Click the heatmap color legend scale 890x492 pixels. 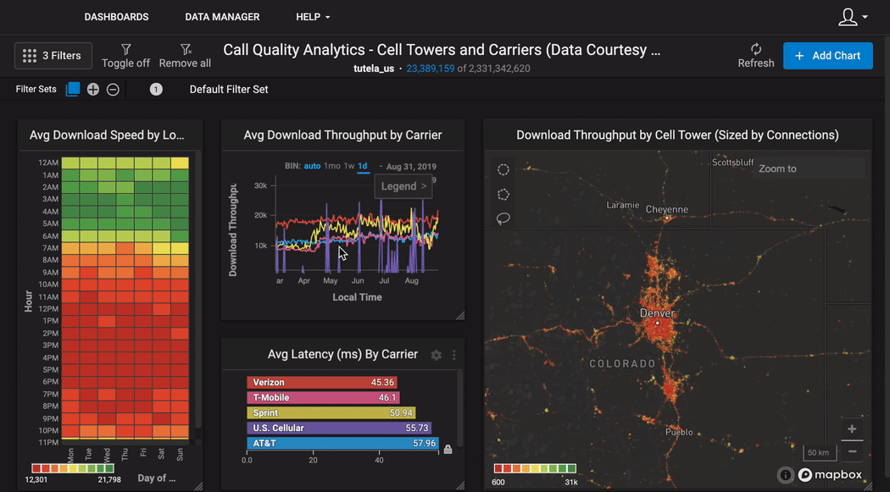pyautogui.click(x=73, y=469)
